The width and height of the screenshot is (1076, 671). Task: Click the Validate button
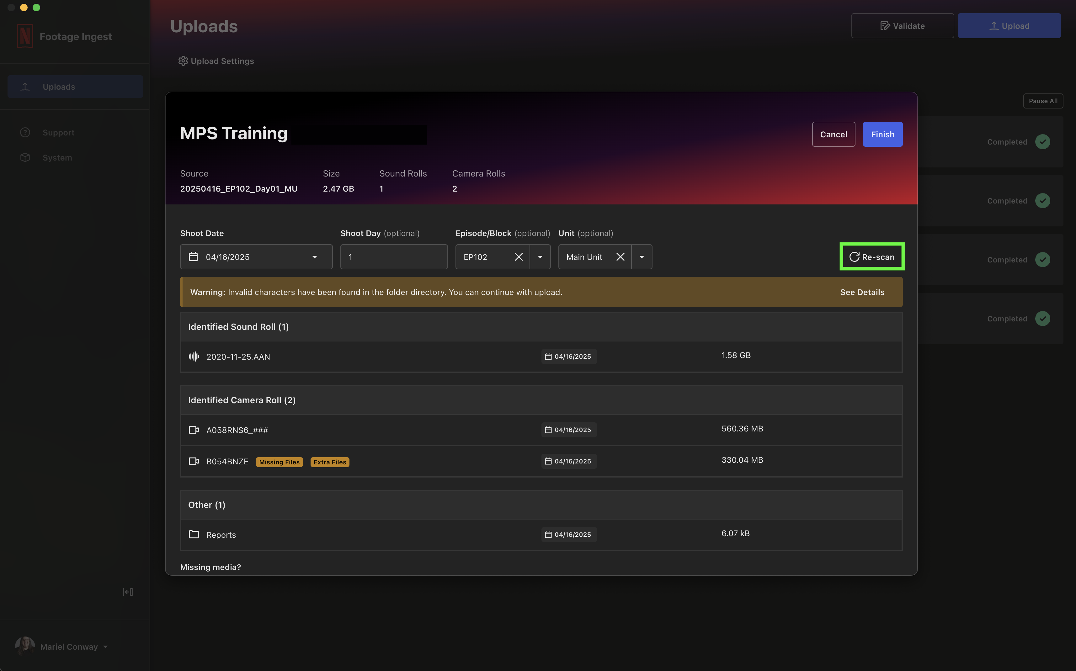point(903,26)
